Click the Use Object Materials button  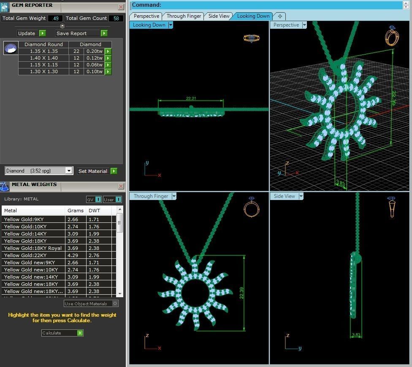click(91, 304)
